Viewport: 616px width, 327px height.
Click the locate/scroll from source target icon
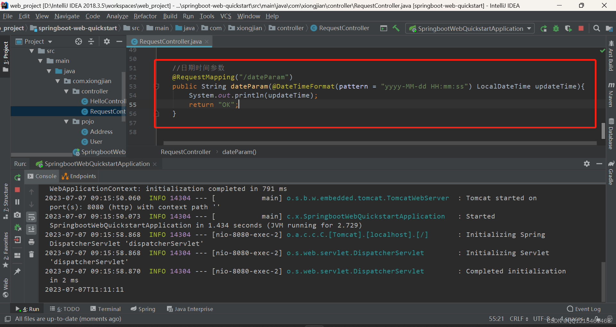point(79,41)
